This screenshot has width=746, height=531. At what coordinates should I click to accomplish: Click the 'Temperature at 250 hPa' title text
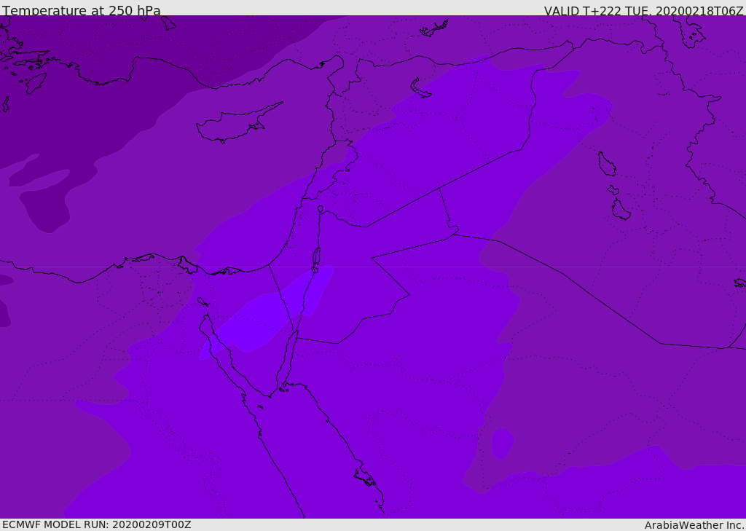[82, 10]
